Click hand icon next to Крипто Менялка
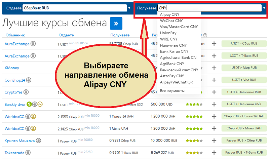Screen dimensions: 269x161 tap(38, 140)
